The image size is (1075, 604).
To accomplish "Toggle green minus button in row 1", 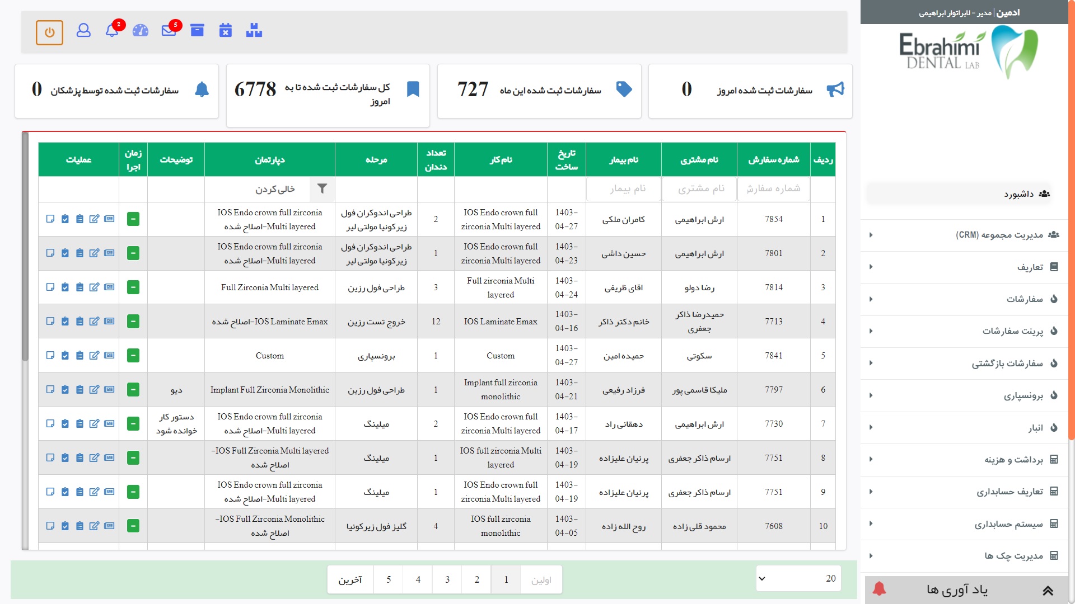I will coord(133,219).
